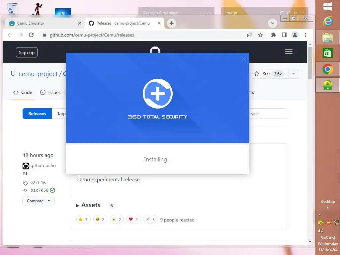
Task: Expand the Assets list
Action: [x=88, y=205]
